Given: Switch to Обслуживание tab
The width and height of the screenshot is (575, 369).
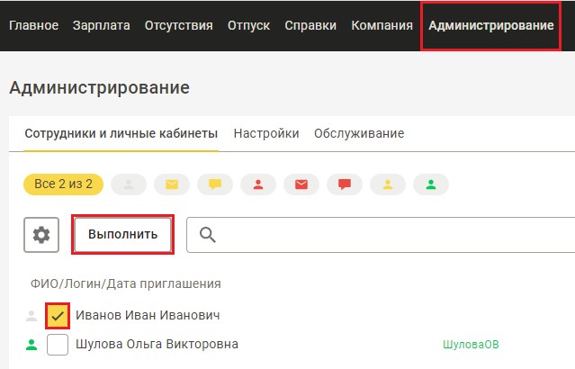Looking at the screenshot, I should pyautogui.click(x=359, y=133).
